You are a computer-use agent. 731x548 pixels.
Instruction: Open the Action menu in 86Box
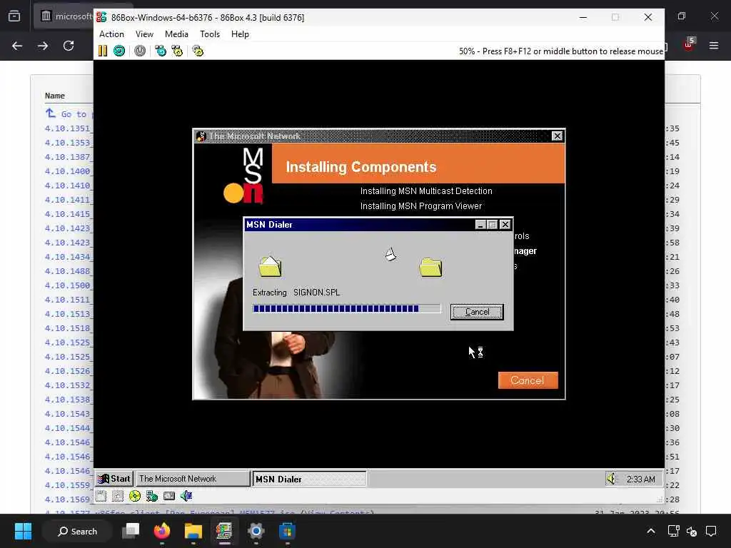click(x=111, y=34)
